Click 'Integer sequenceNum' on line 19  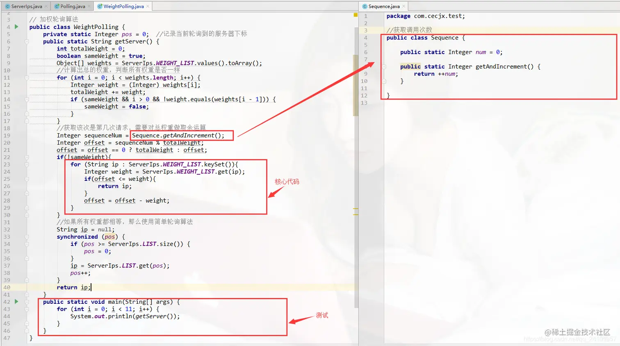[x=89, y=135]
